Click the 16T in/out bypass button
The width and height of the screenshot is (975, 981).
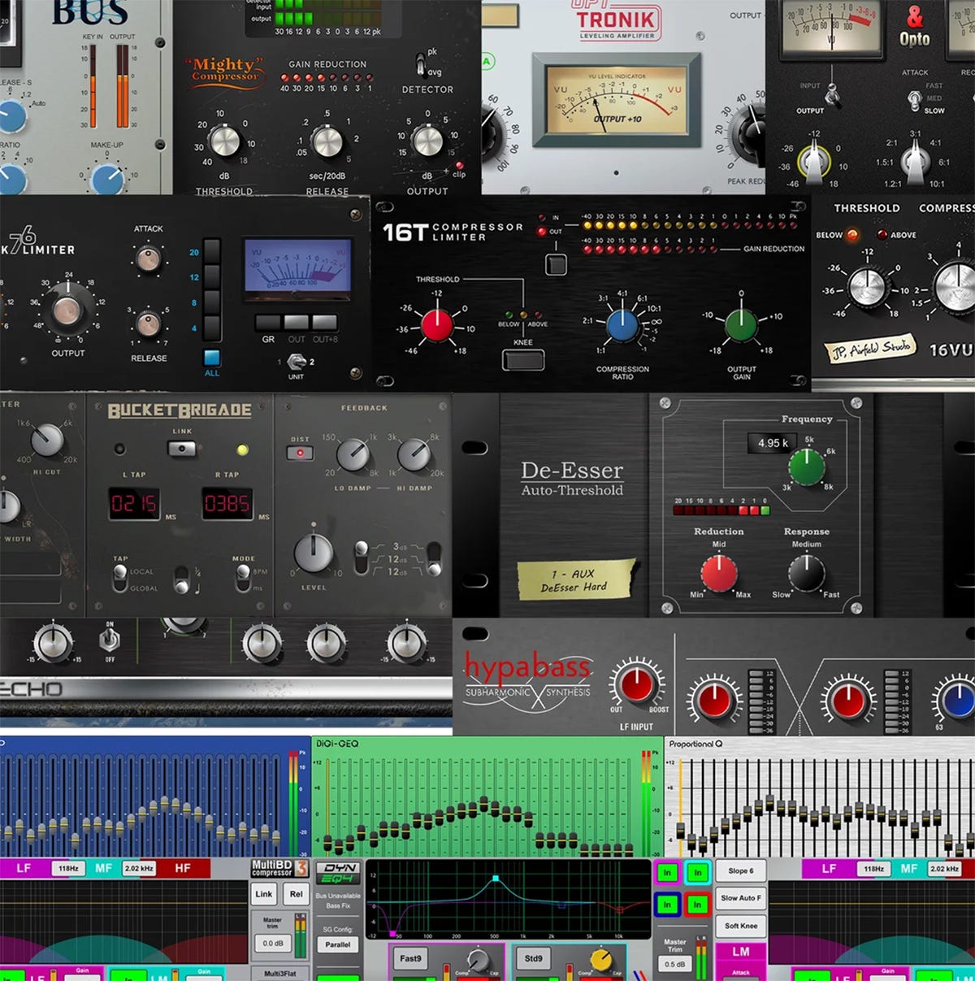click(556, 264)
